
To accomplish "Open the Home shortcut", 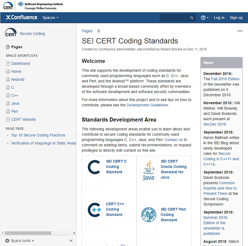I will [x=16, y=71].
